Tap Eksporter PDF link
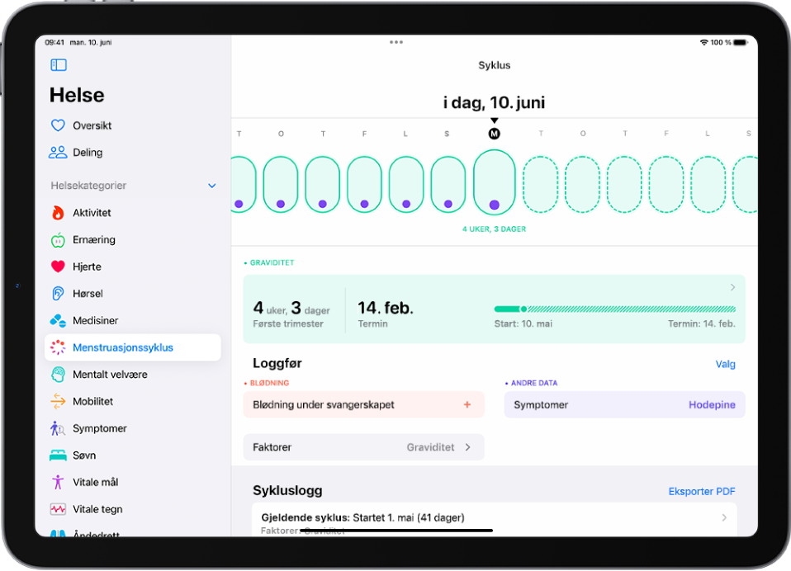The image size is (791, 571). (702, 491)
